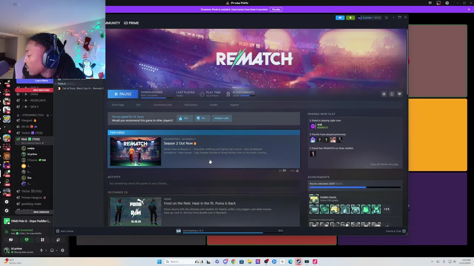
Task: Join Primes Hangout voice channel
Action: 33,198
